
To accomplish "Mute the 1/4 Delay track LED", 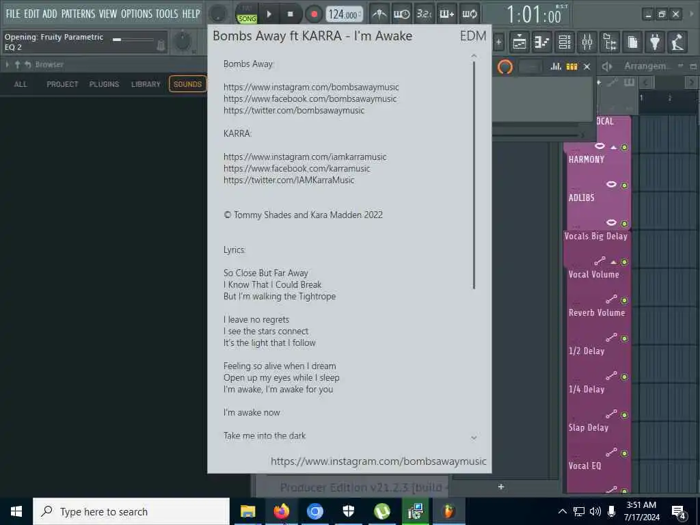I will [x=624, y=415].
